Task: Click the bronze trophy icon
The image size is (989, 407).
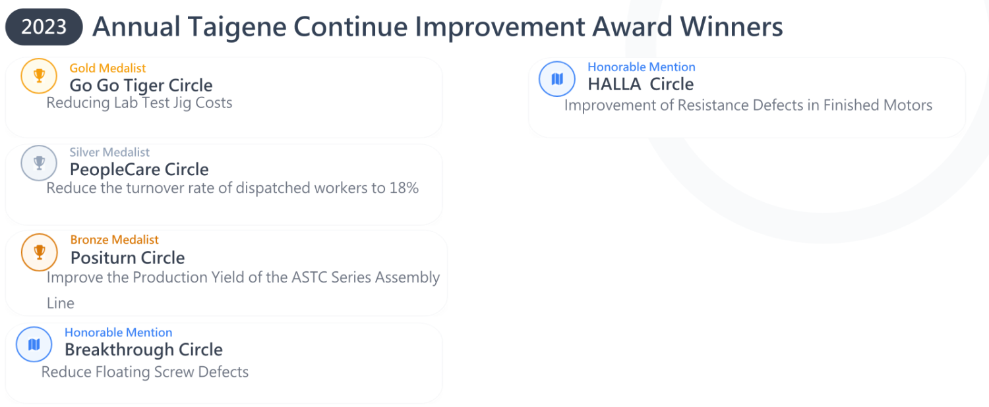Action: tap(39, 252)
